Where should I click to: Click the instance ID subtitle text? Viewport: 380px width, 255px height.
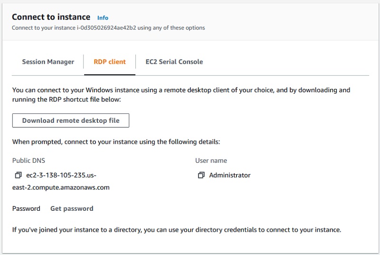(x=108, y=28)
